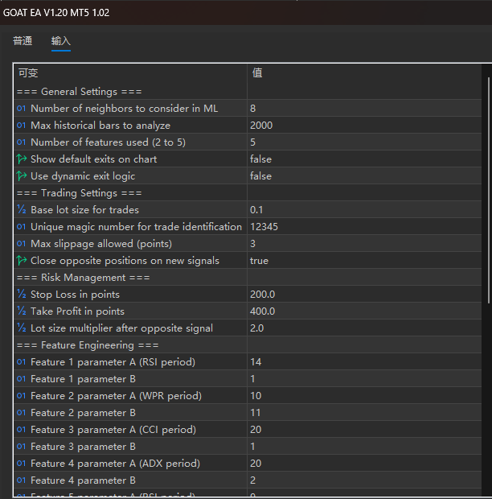
Task: Click the 可变 column header
Action: [130, 73]
